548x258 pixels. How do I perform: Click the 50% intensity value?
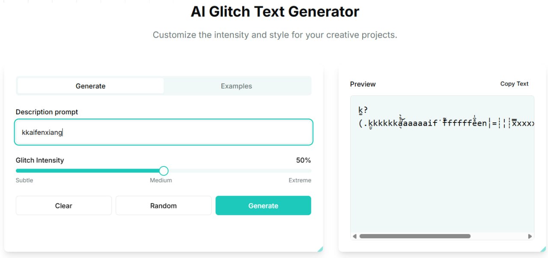(x=304, y=160)
